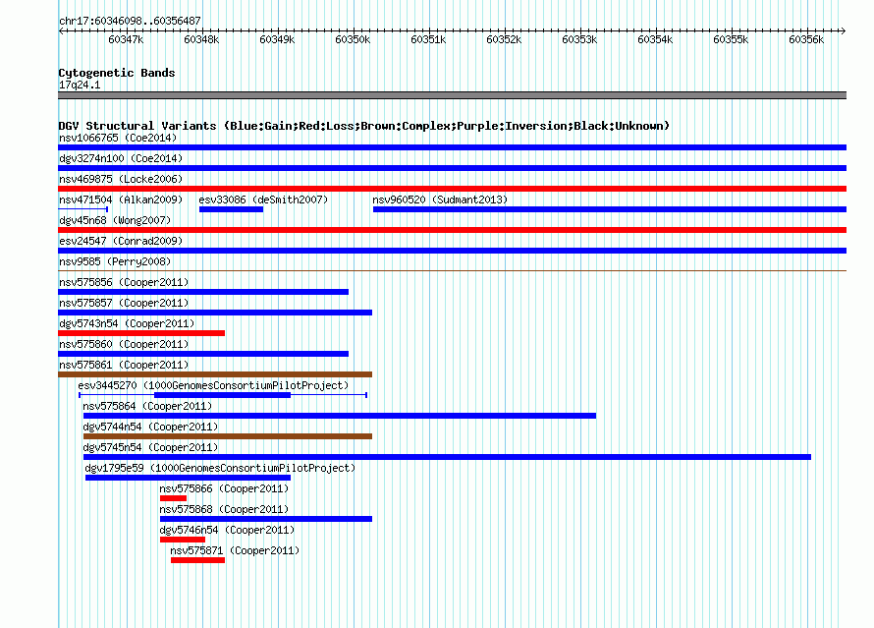Open esv33086 (deSmith2007) variant label

(x=263, y=200)
